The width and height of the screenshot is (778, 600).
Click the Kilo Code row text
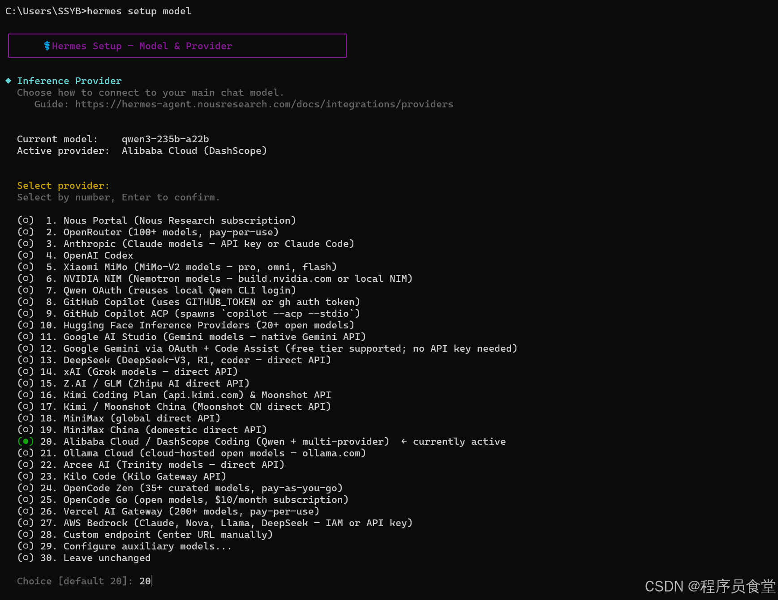click(145, 477)
